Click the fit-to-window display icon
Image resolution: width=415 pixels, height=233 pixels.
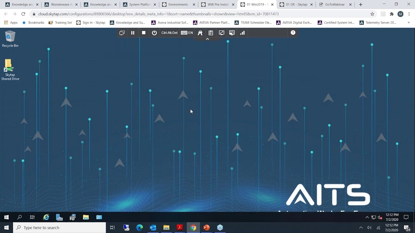tap(221, 33)
